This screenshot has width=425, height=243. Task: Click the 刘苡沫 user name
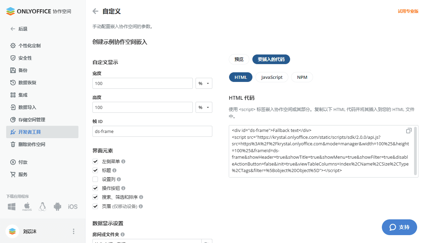30,231
